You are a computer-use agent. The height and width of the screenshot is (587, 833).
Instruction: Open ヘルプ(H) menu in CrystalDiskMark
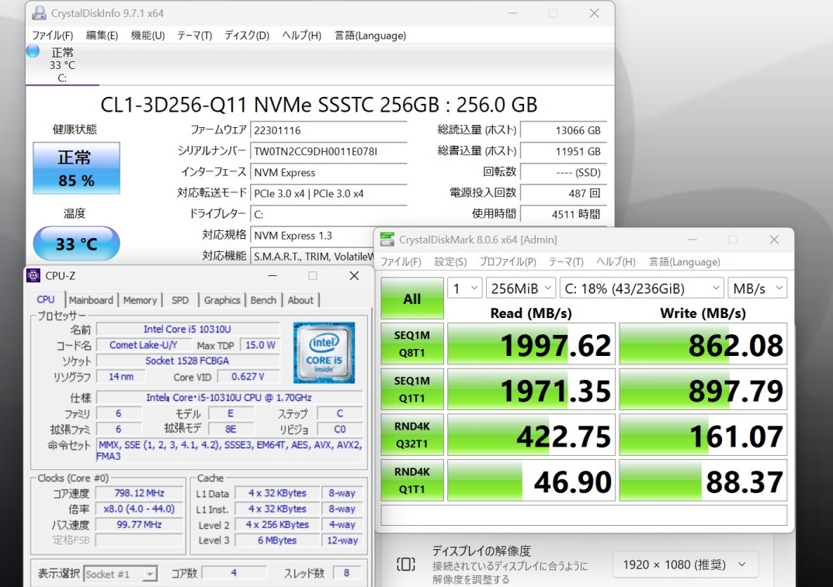(616, 261)
